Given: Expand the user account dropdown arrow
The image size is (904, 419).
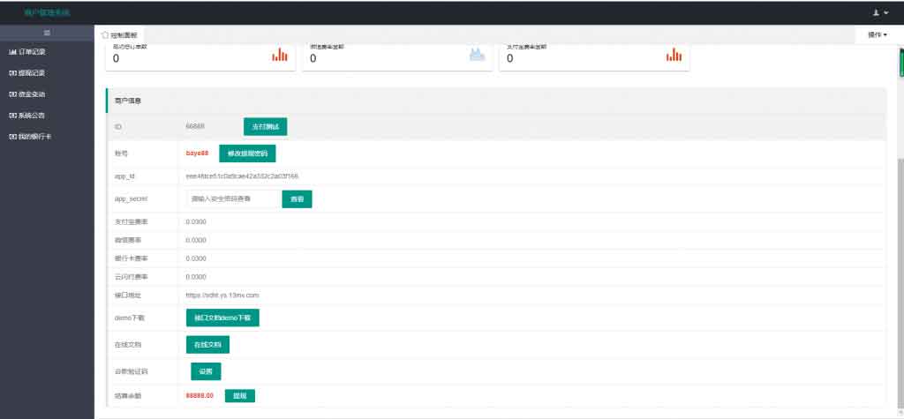Looking at the screenshot, I should coord(886,13).
